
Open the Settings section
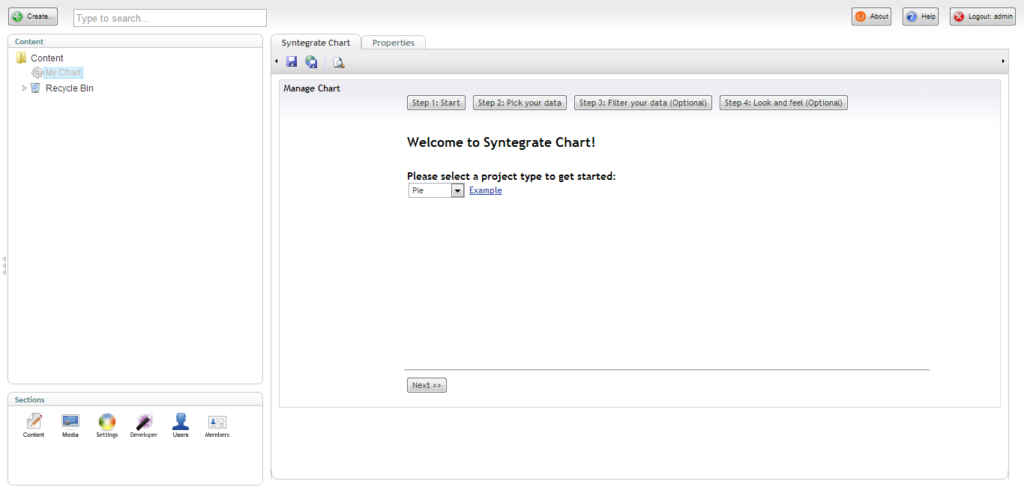(107, 425)
